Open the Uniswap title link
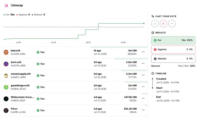 (x=17, y=5)
